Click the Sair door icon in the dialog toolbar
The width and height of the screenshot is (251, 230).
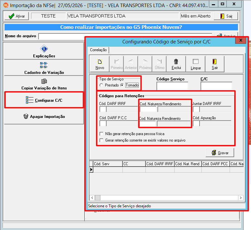[214, 62]
